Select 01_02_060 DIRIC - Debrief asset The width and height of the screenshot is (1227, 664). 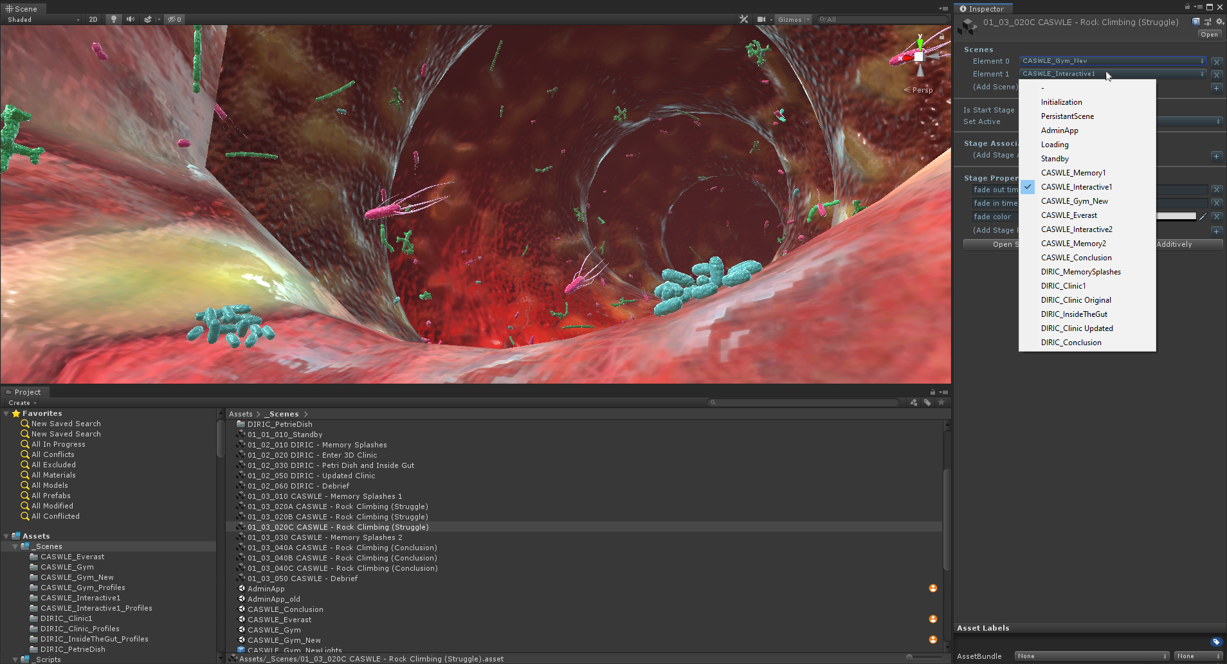click(x=298, y=486)
